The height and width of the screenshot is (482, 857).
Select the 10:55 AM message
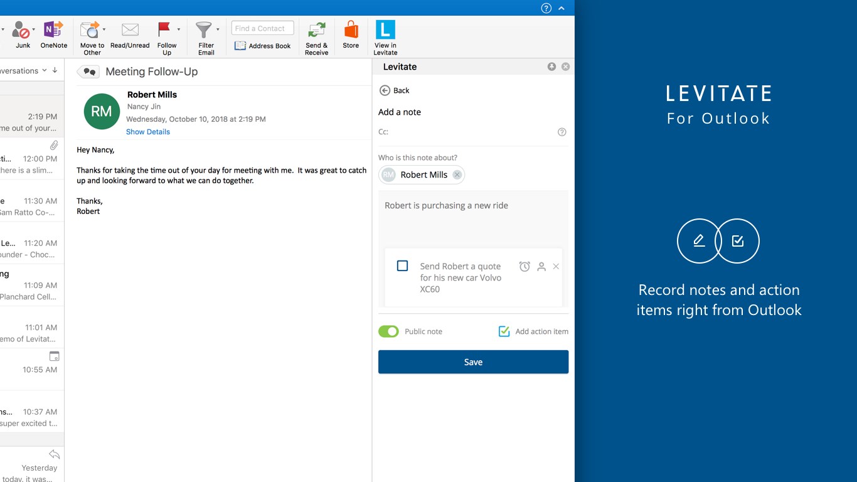coord(31,369)
